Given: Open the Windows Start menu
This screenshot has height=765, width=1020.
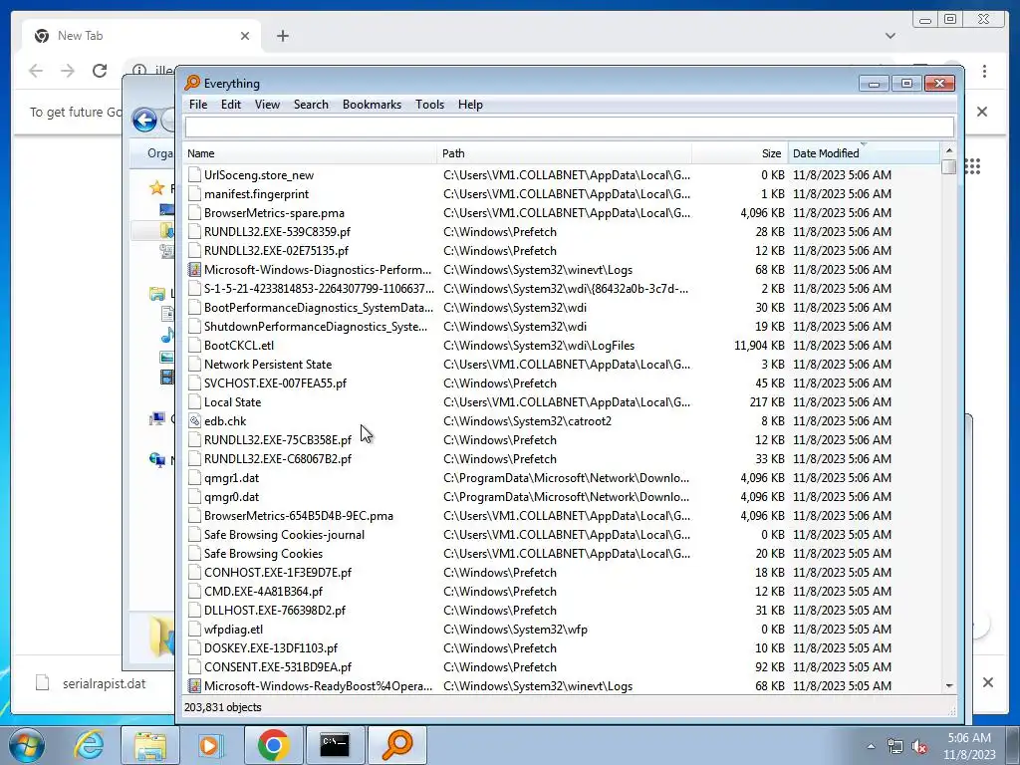Looking at the screenshot, I should (26, 745).
